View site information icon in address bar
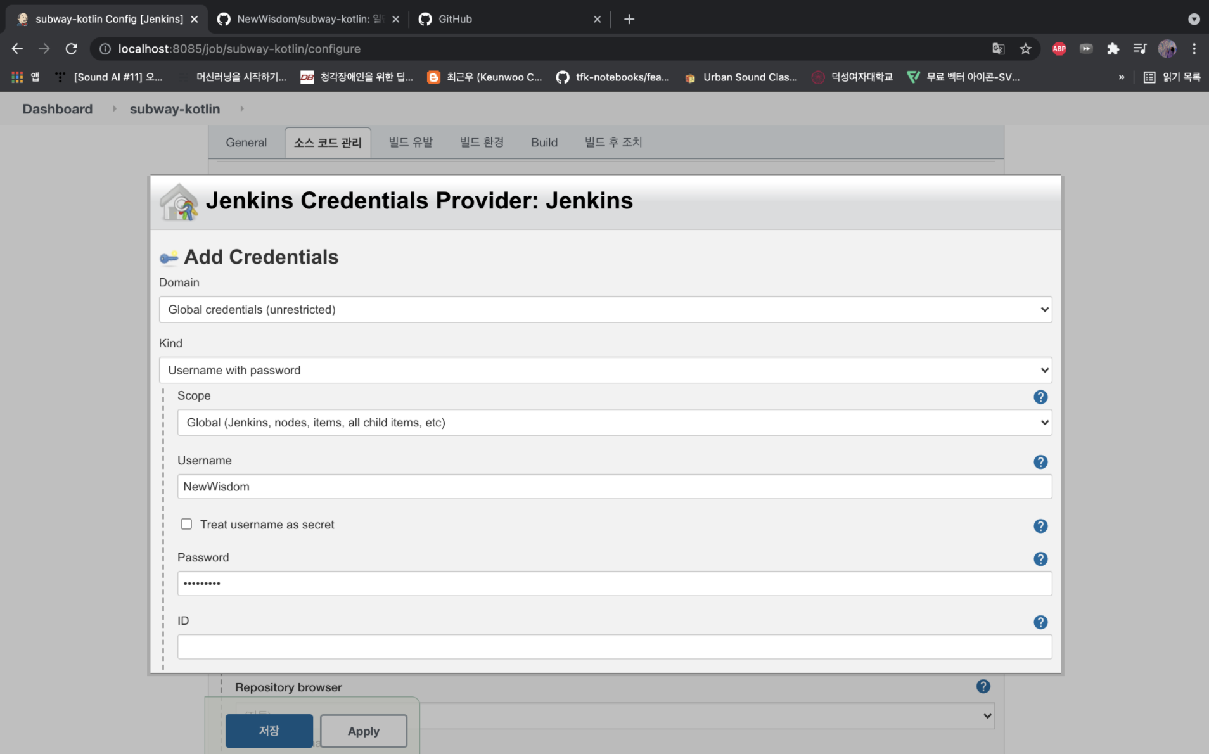1209x754 pixels. (105, 49)
